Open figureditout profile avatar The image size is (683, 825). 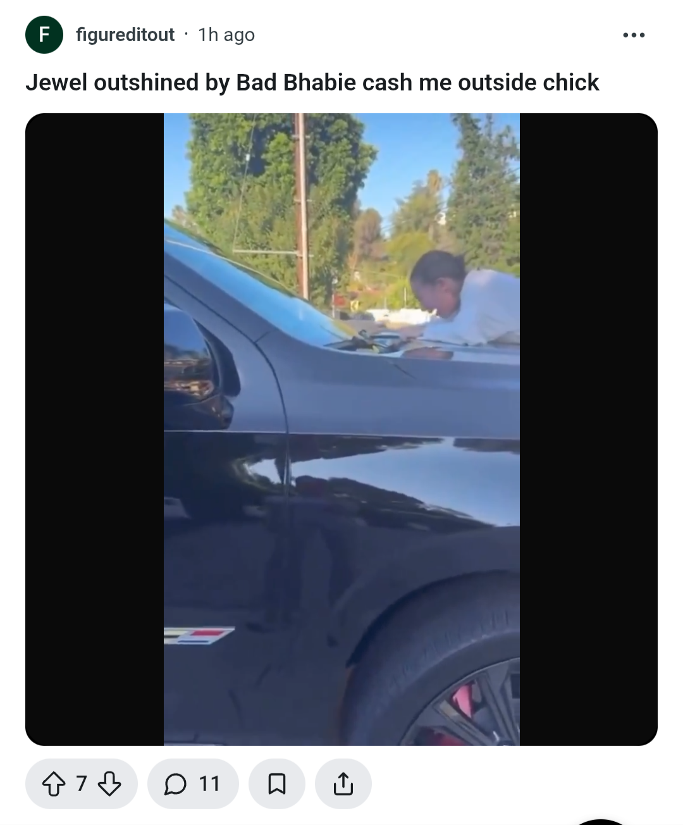pyautogui.click(x=44, y=35)
